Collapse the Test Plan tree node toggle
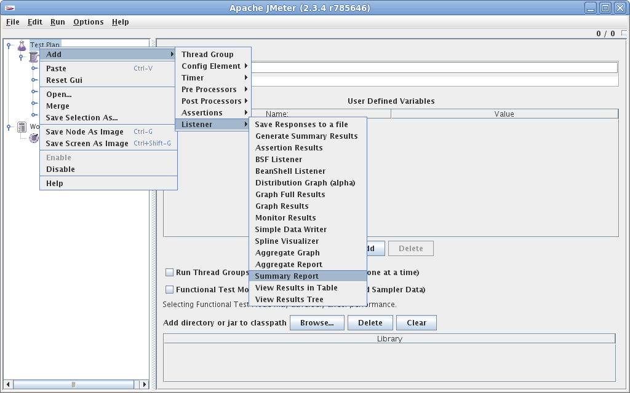 (x=9, y=45)
